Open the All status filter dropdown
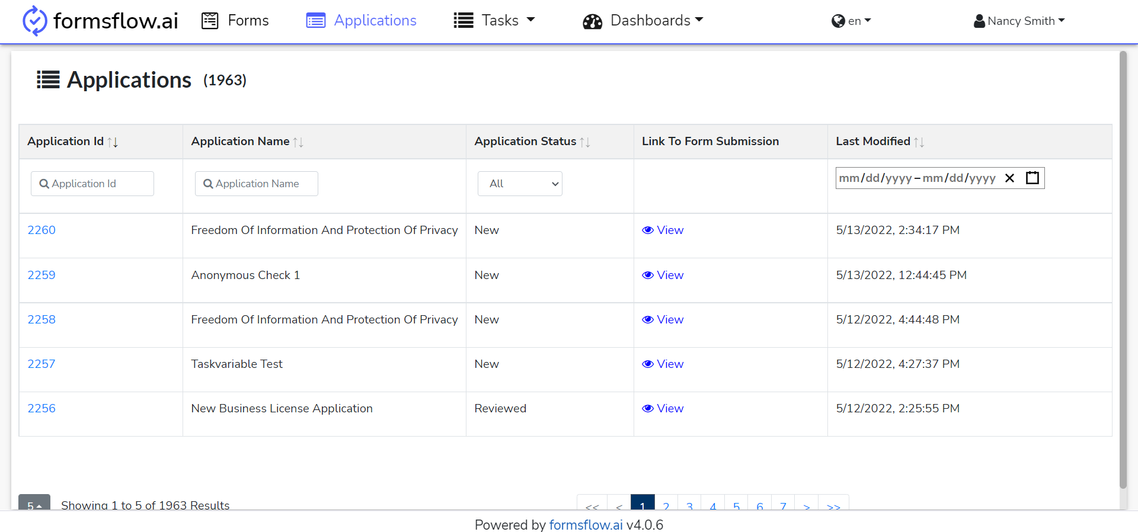 click(x=520, y=184)
